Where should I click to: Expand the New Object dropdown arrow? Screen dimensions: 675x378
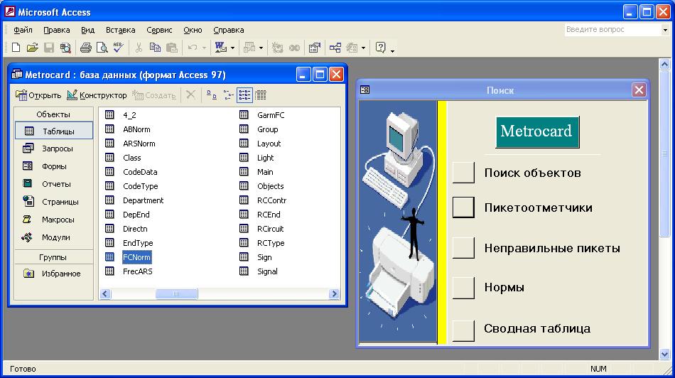[x=363, y=48]
